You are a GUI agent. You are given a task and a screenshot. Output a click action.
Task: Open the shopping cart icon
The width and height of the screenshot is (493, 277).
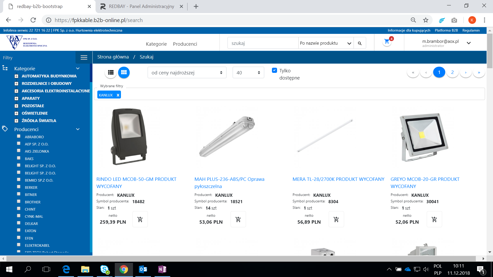coord(387,42)
